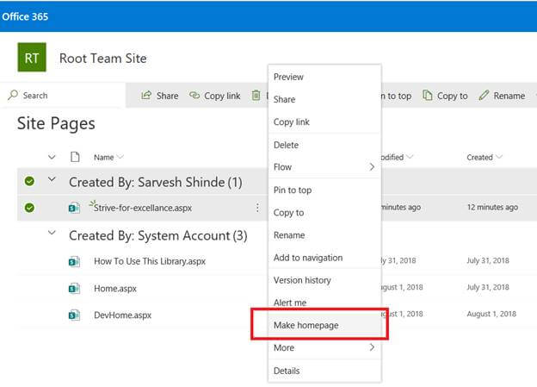Open Strive-for-excellance.aspx file link
Viewport: 537px width, 387px height.
[x=143, y=208]
